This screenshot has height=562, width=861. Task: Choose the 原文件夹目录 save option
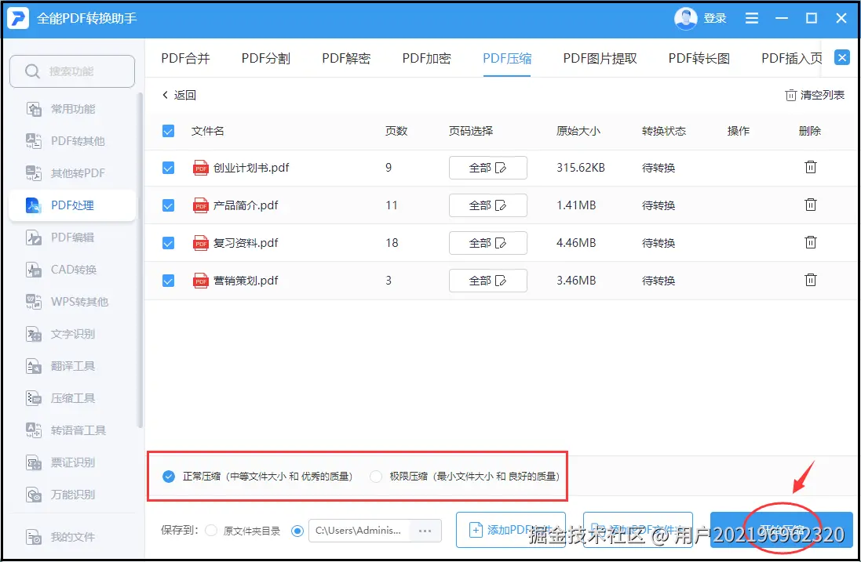211,531
